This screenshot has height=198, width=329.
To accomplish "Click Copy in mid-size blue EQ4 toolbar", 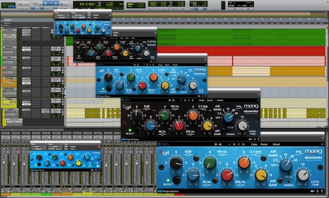I will click(x=160, y=65).
